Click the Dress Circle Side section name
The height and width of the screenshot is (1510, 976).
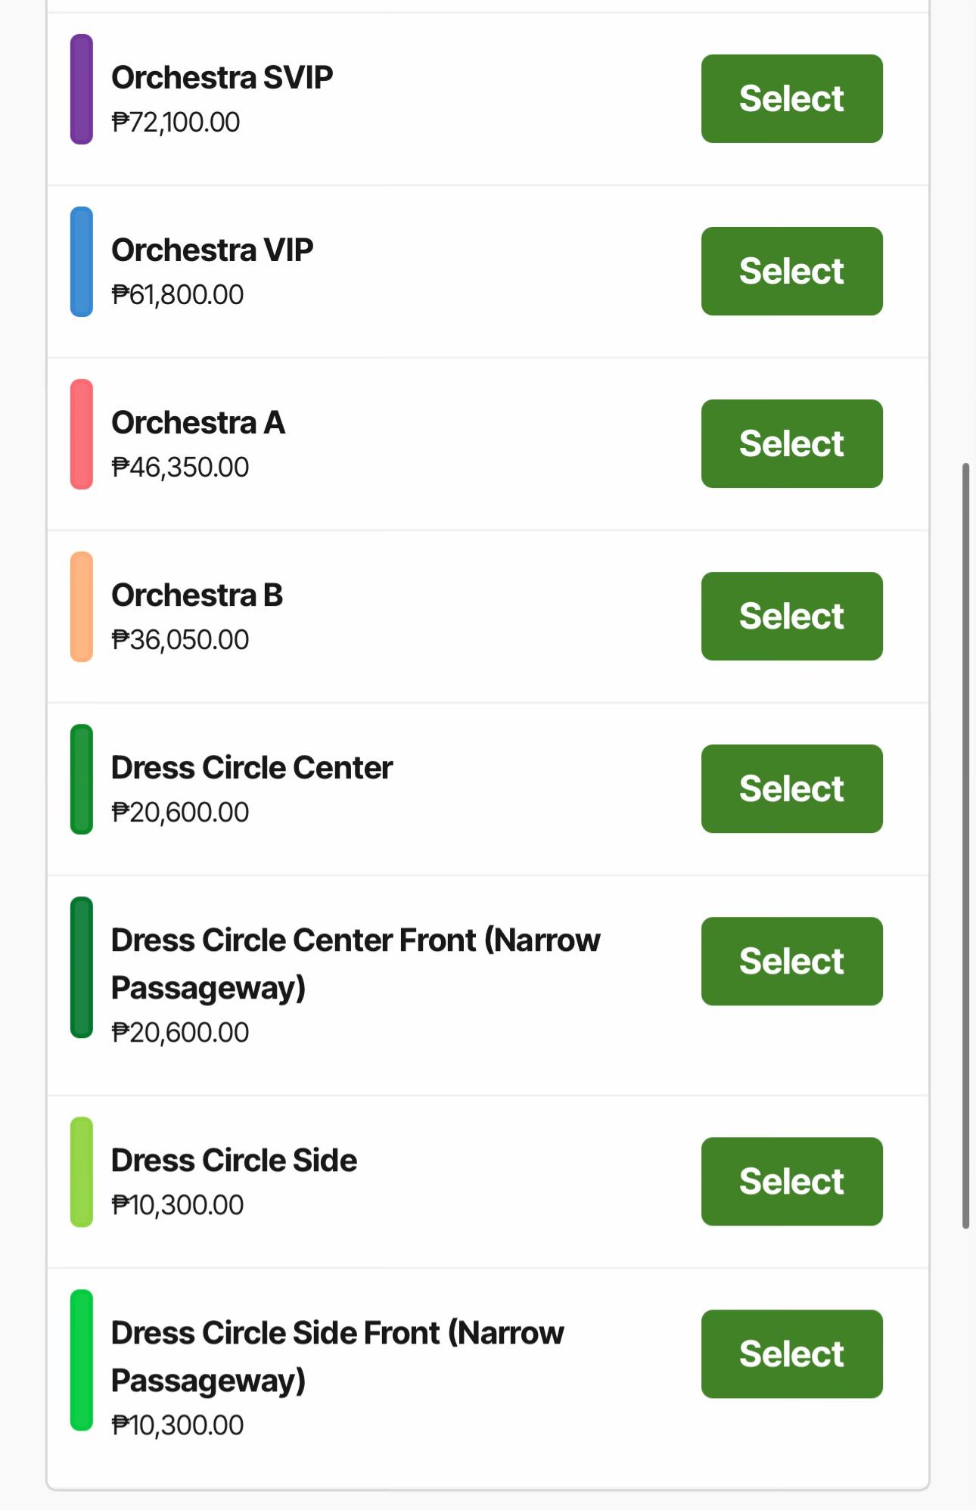click(x=234, y=1160)
